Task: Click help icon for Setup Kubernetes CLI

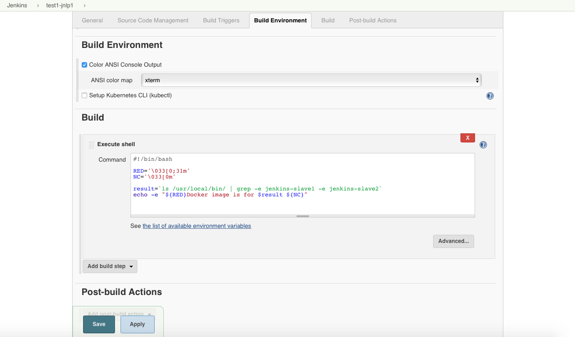Action: [490, 96]
